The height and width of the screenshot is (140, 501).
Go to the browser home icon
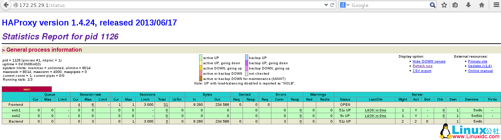coord(482,5)
